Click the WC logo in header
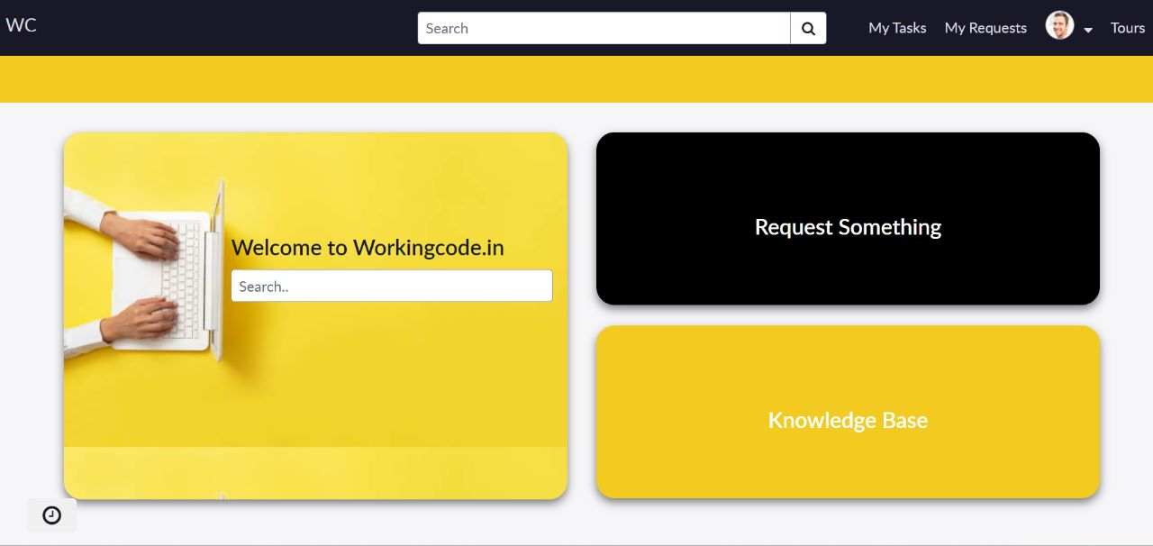The height and width of the screenshot is (546, 1153). (22, 25)
